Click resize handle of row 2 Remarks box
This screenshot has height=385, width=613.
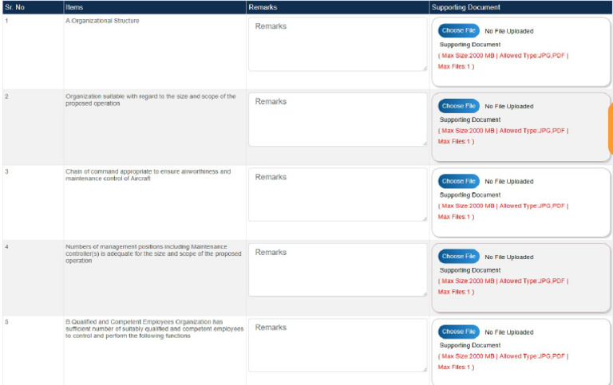tap(425, 143)
